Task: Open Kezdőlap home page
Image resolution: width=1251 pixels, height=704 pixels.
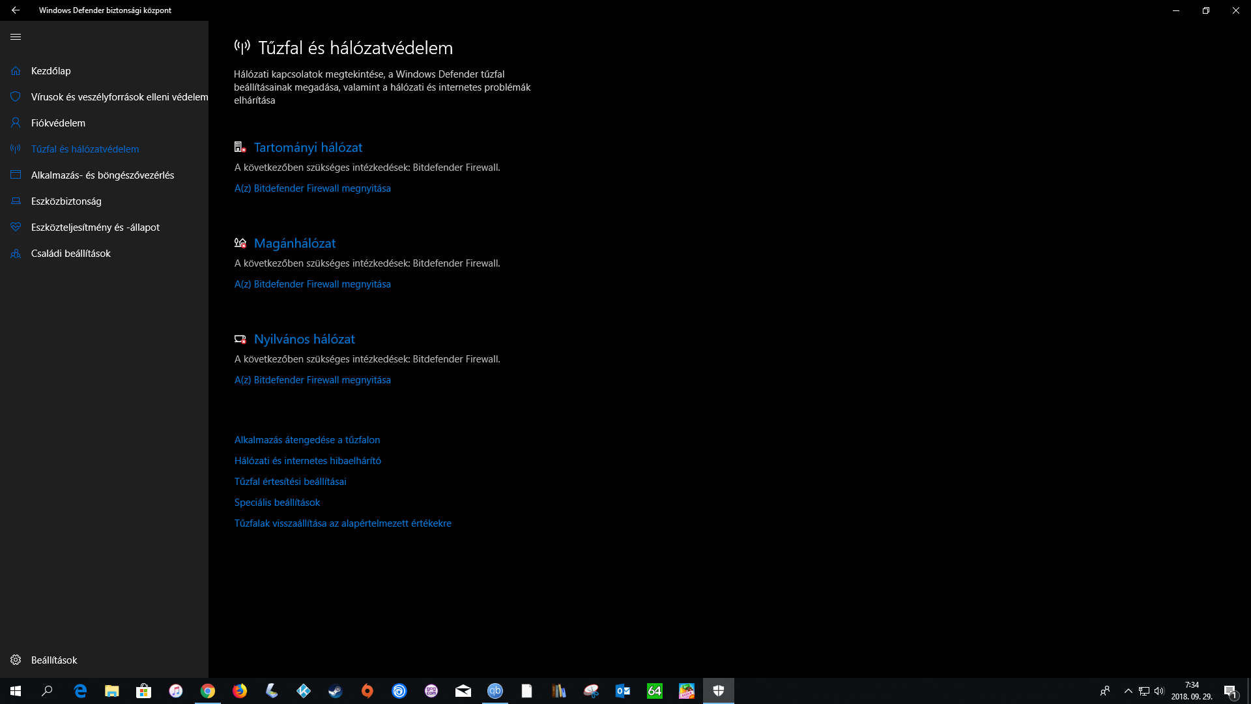Action: (x=51, y=71)
